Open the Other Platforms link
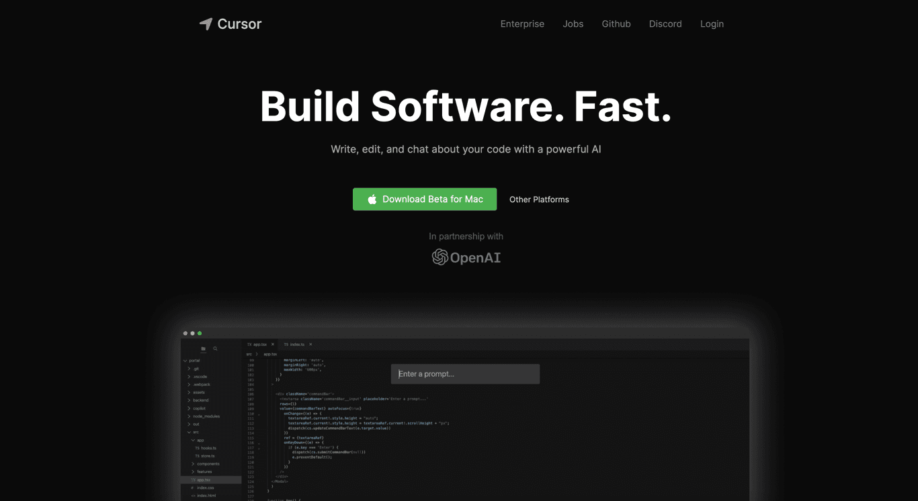Viewport: 918px width, 501px height. click(538, 199)
